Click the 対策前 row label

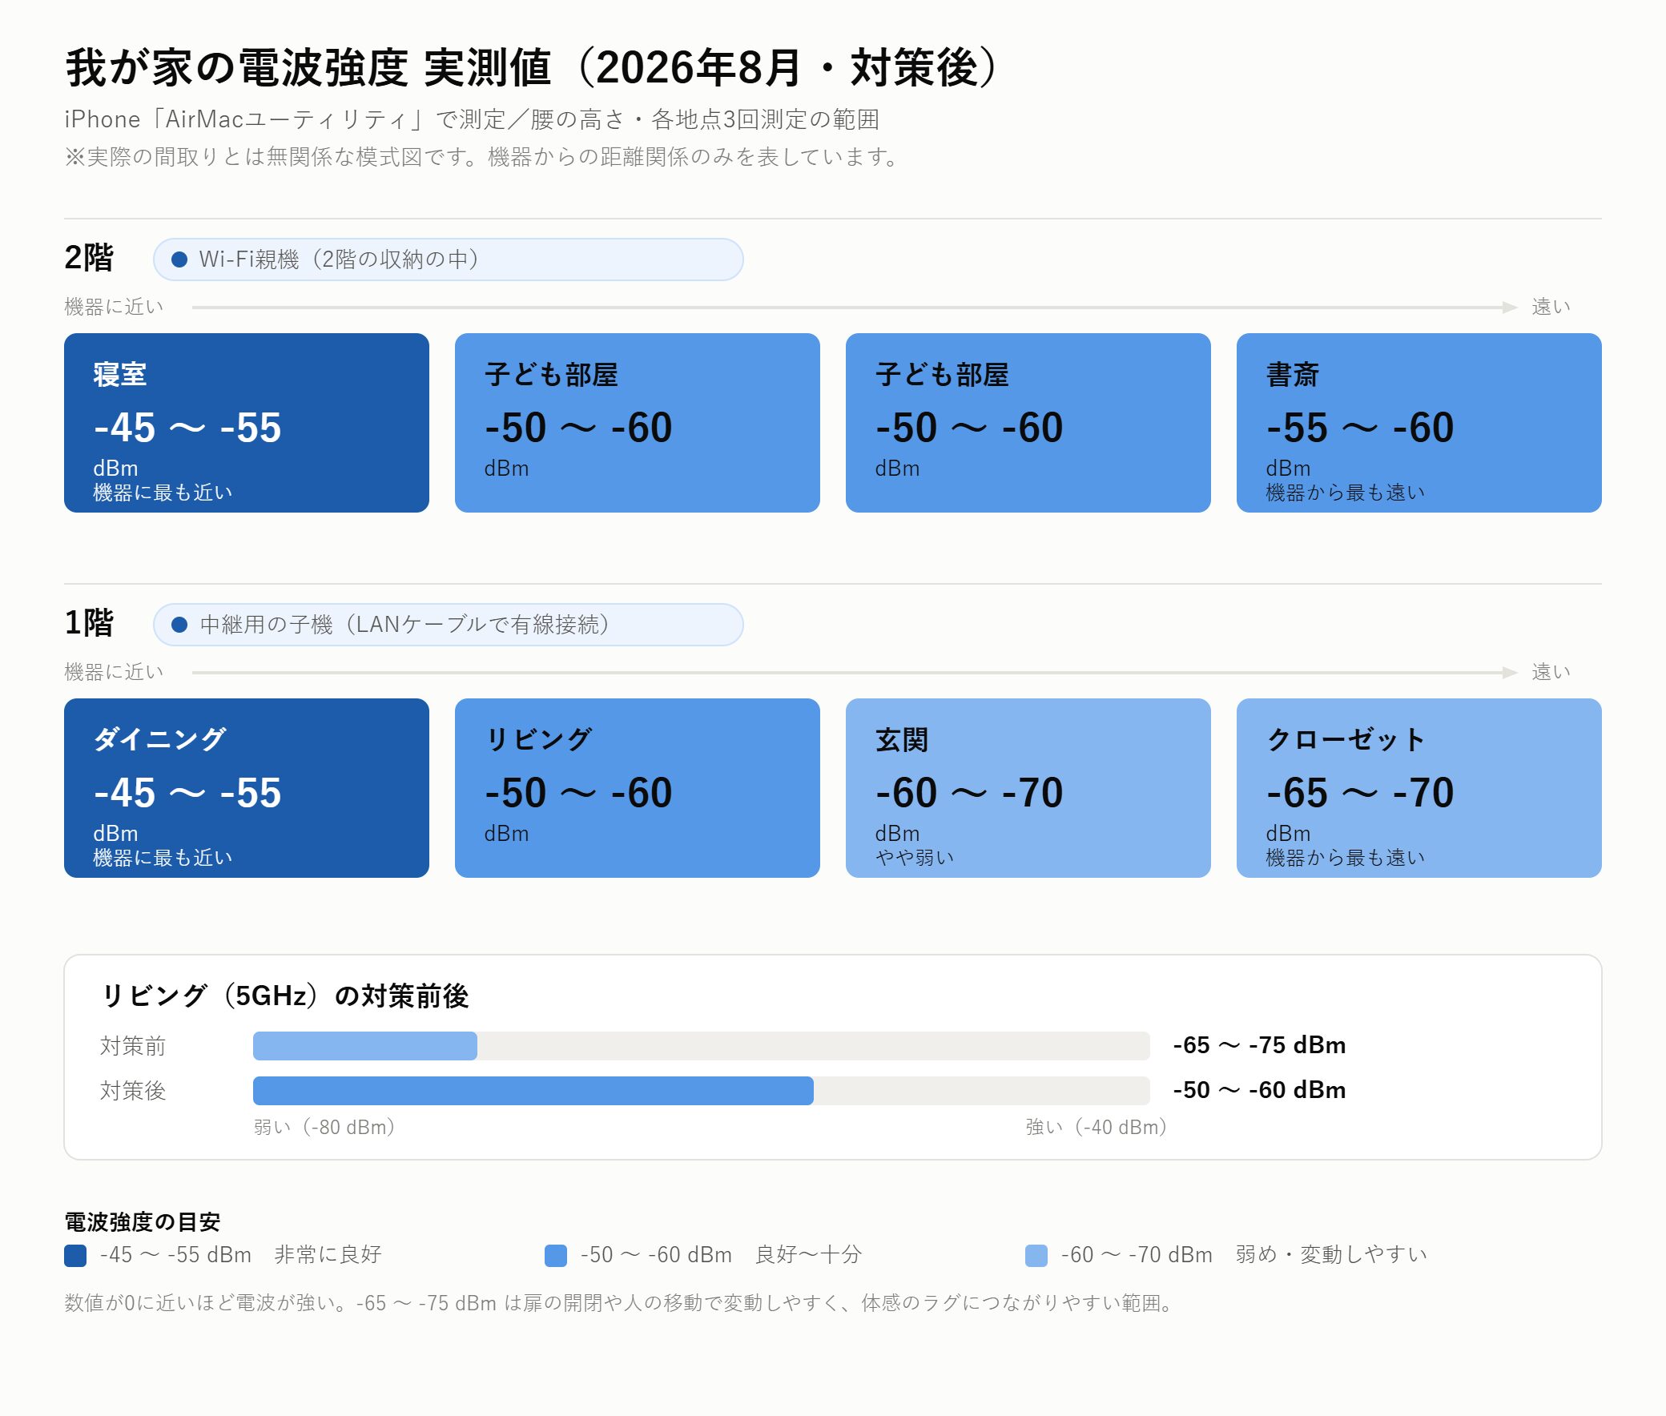click(133, 1046)
